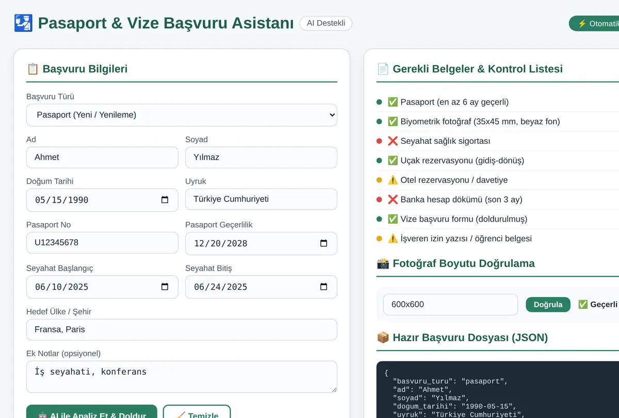The image size is (619, 418).
Task: Click the Seyahat Başlangıç date value 06/10/2025
Action: tap(61, 287)
